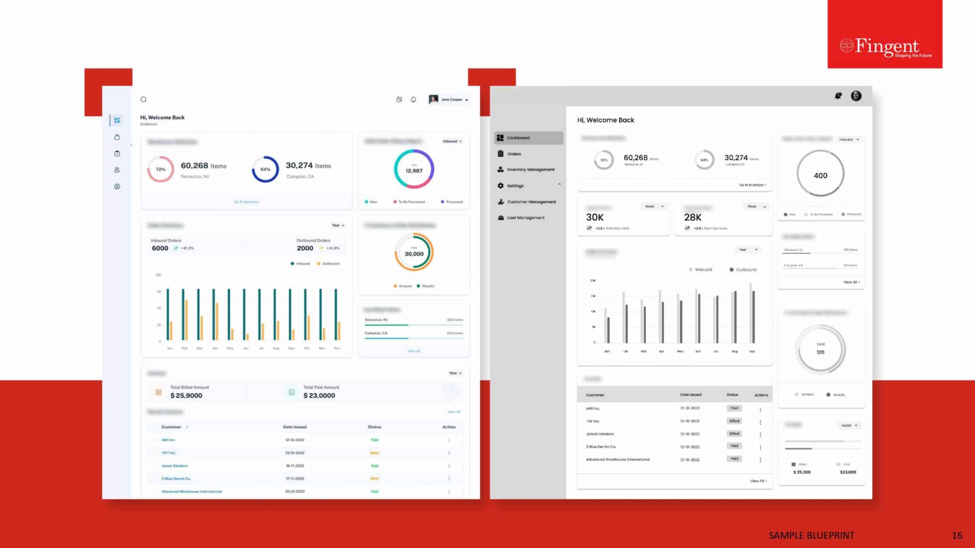Click the Go To Inventory link
975x548 pixels.
[x=246, y=202]
